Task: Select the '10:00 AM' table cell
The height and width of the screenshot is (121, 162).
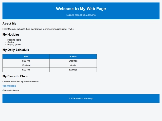Action: [26, 65]
